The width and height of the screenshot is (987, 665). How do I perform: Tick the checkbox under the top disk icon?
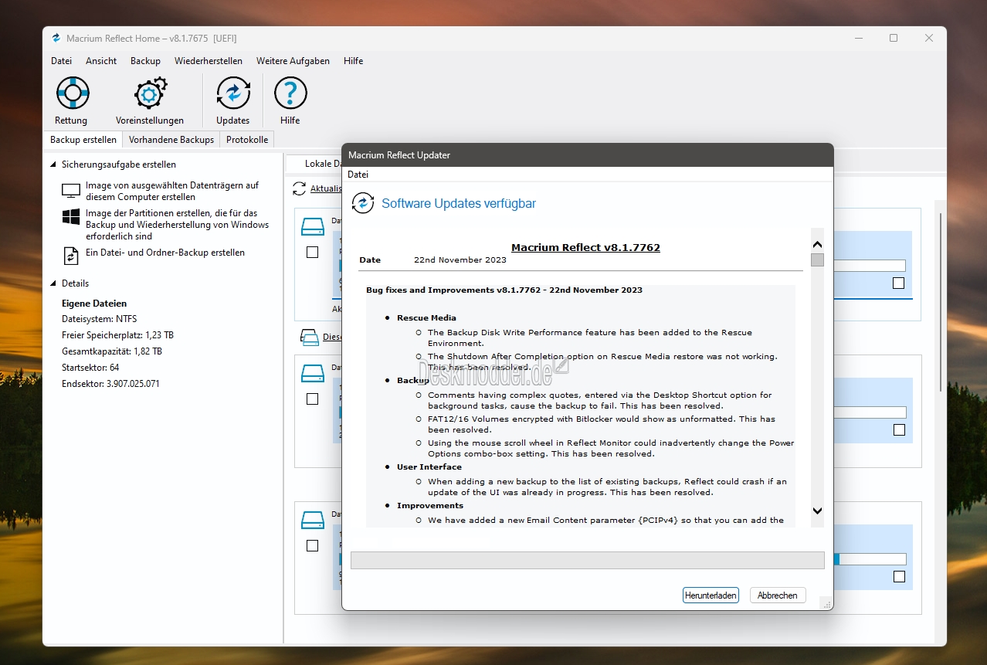tap(312, 253)
